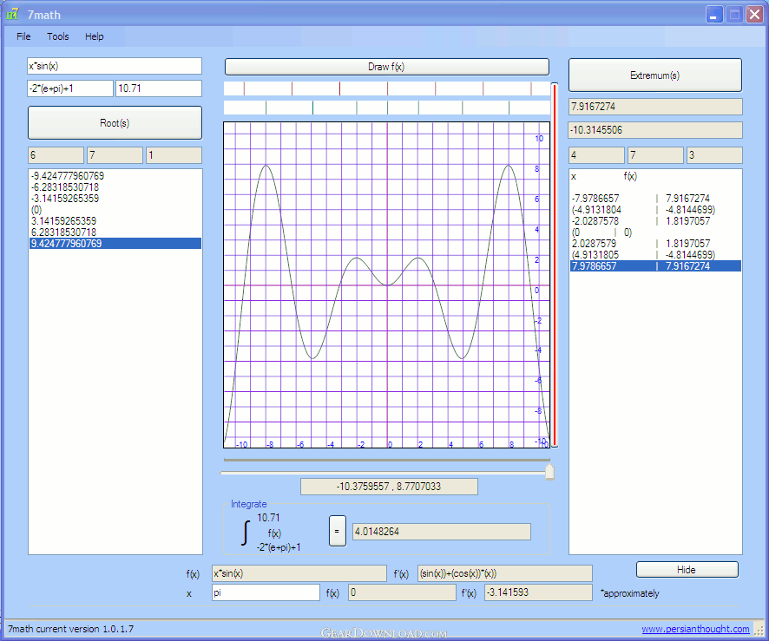Viewport: 769px width, 641px height.
Task: Select extremum row (0 | 0)
Action: click(x=655, y=232)
